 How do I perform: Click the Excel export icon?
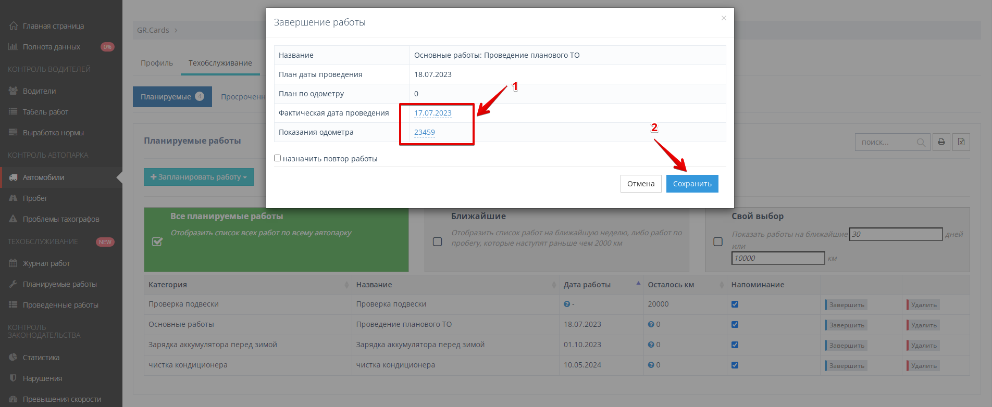point(961,142)
